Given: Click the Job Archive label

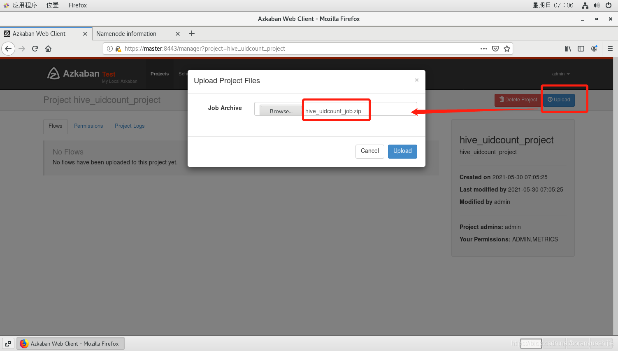Looking at the screenshot, I should (x=225, y=108).
